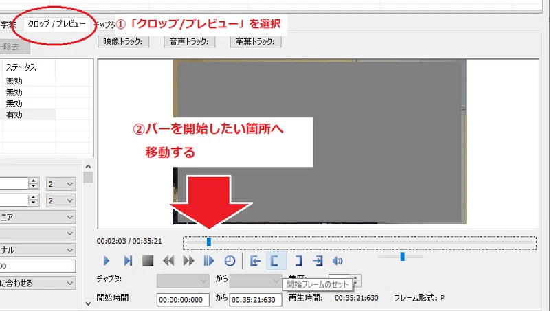Screen dimensions: 550x311
Task: Click the 再生時間 value 00:35:21:630
Action: (x=356, y=298)
